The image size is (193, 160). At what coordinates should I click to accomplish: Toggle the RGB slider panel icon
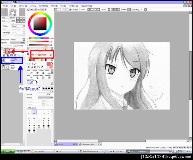pyautogui.click(x=32, y=9)
